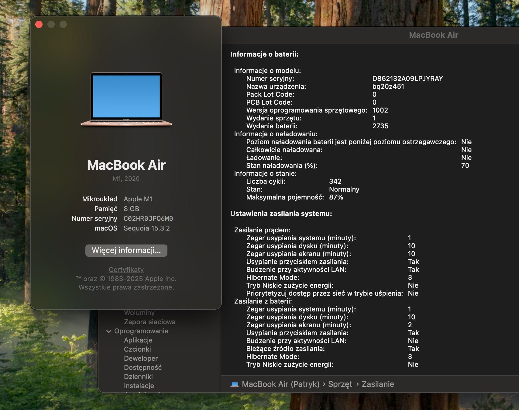Click Zasilanie in the path bar
Screen dimensions: 519x410
[378, 384]
